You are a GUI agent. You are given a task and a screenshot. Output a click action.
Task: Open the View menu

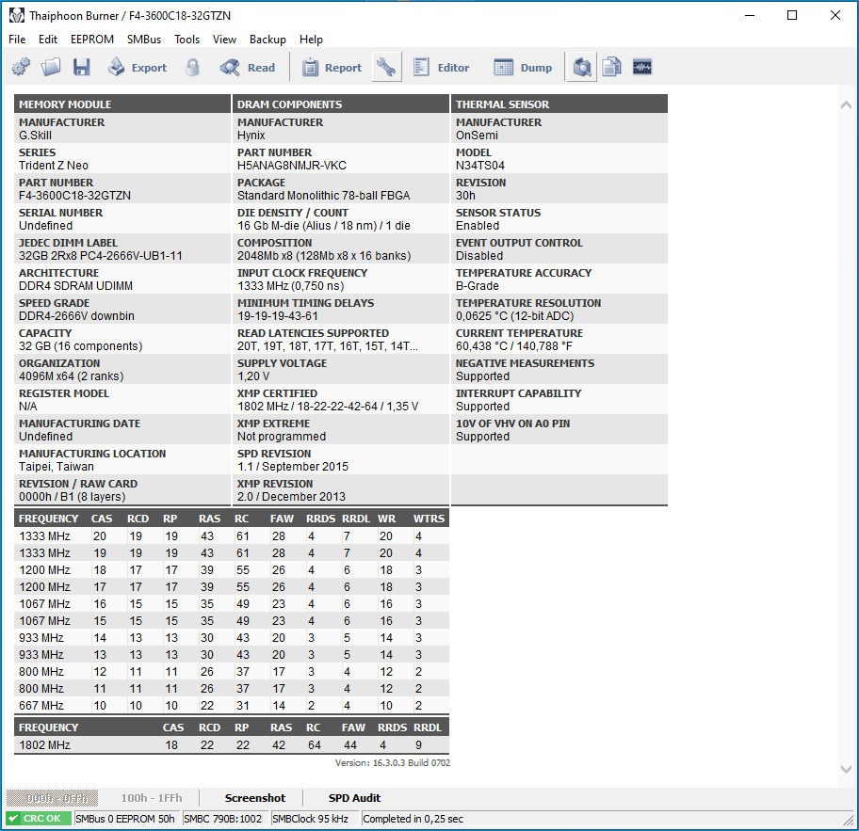[x=224, y=40]
